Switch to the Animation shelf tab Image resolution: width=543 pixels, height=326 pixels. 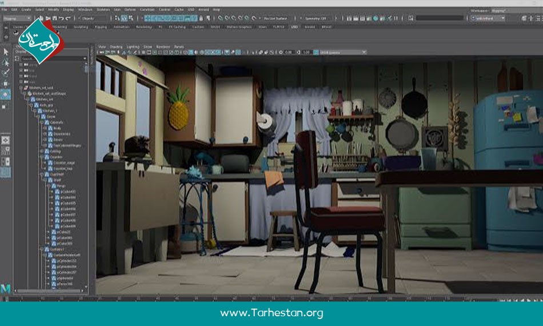click(121, 27)
